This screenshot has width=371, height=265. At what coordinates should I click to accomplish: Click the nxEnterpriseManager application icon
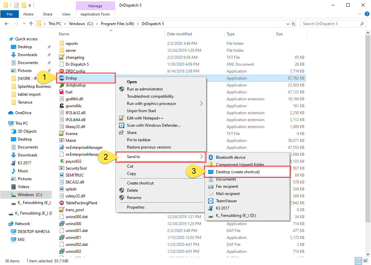tap(62, 147)
